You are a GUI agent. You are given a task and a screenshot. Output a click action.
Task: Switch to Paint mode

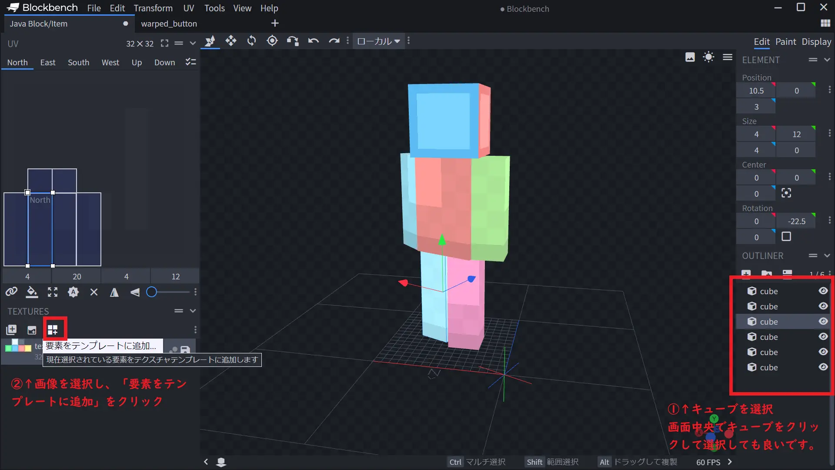click(785, 42)
